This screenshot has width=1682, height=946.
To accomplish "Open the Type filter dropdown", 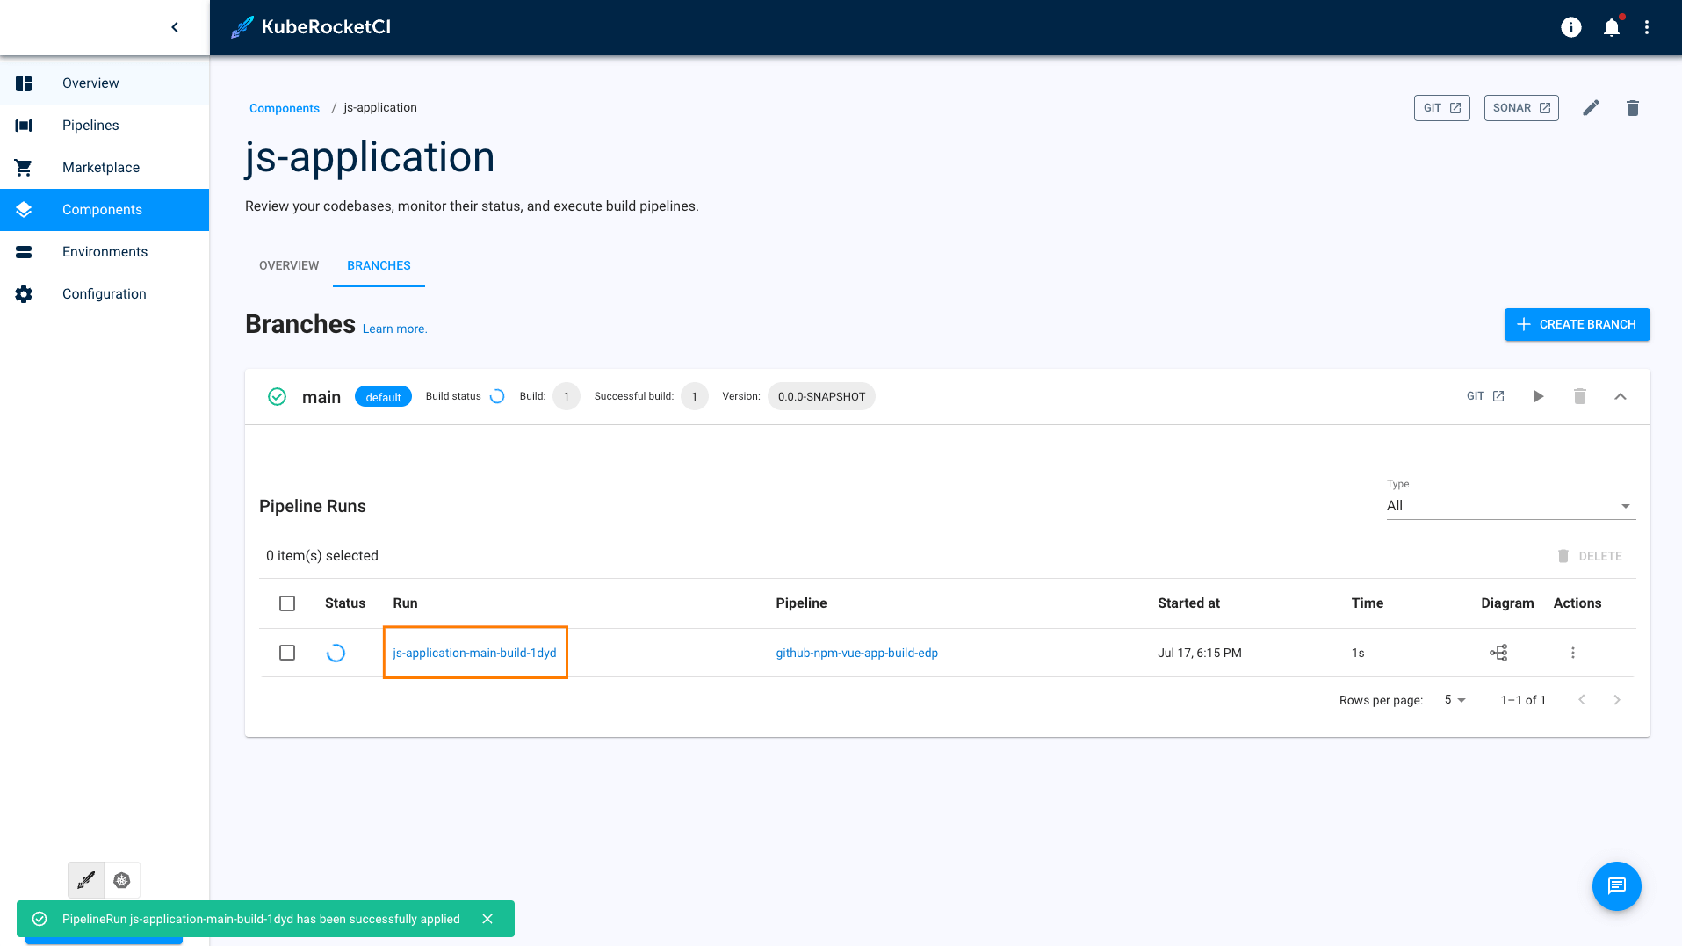I will click(1510, 506).
